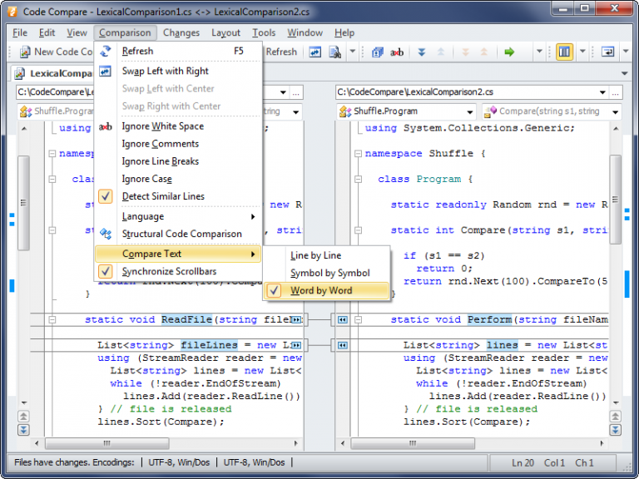Click the green right arrow toolbar icon
This screenshot has height=479, width=639.
pos(509,52)
